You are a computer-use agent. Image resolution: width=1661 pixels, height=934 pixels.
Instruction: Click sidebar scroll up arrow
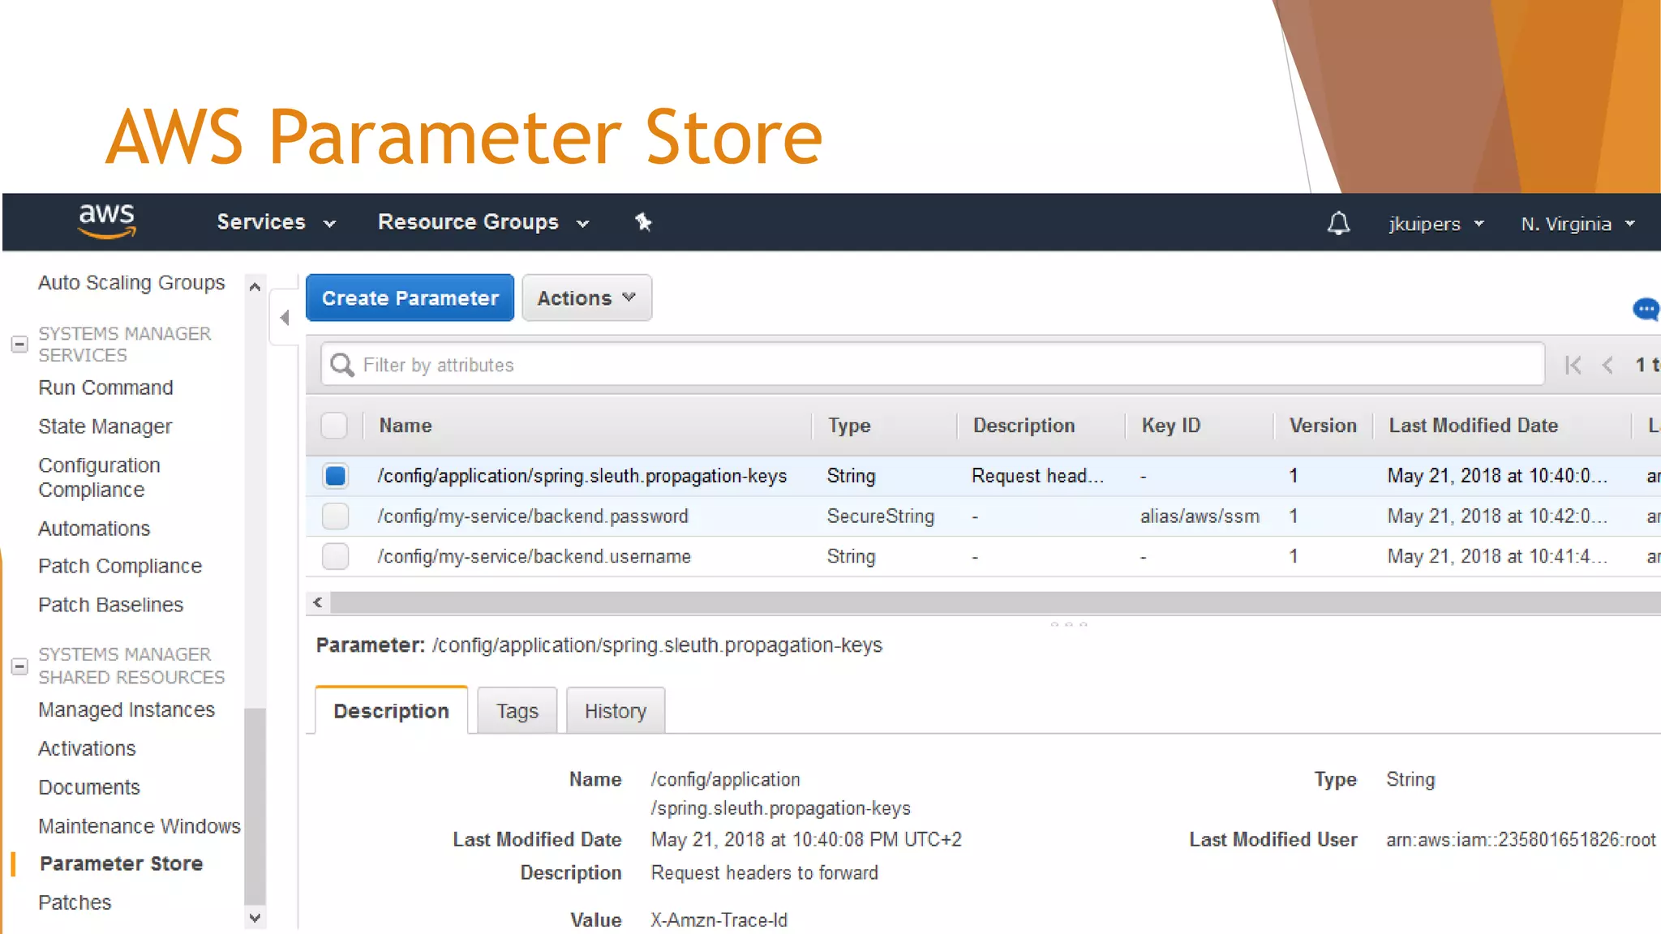[x=255, y=287]
